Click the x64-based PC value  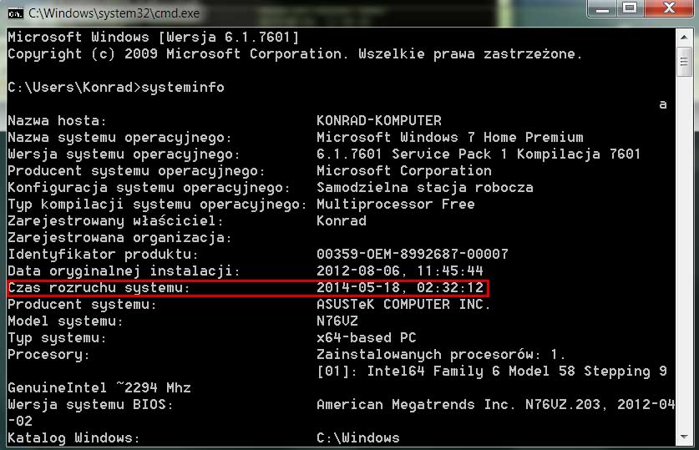pos(367,338)
